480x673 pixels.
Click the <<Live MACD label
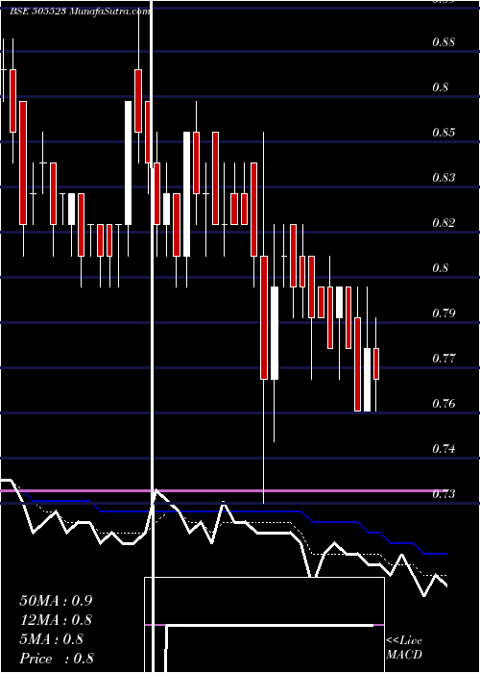(404, 648)
